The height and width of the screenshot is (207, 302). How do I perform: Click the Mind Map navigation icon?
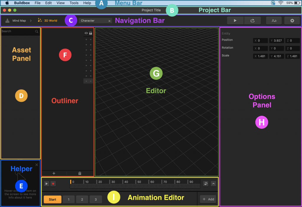click(7, 21)
